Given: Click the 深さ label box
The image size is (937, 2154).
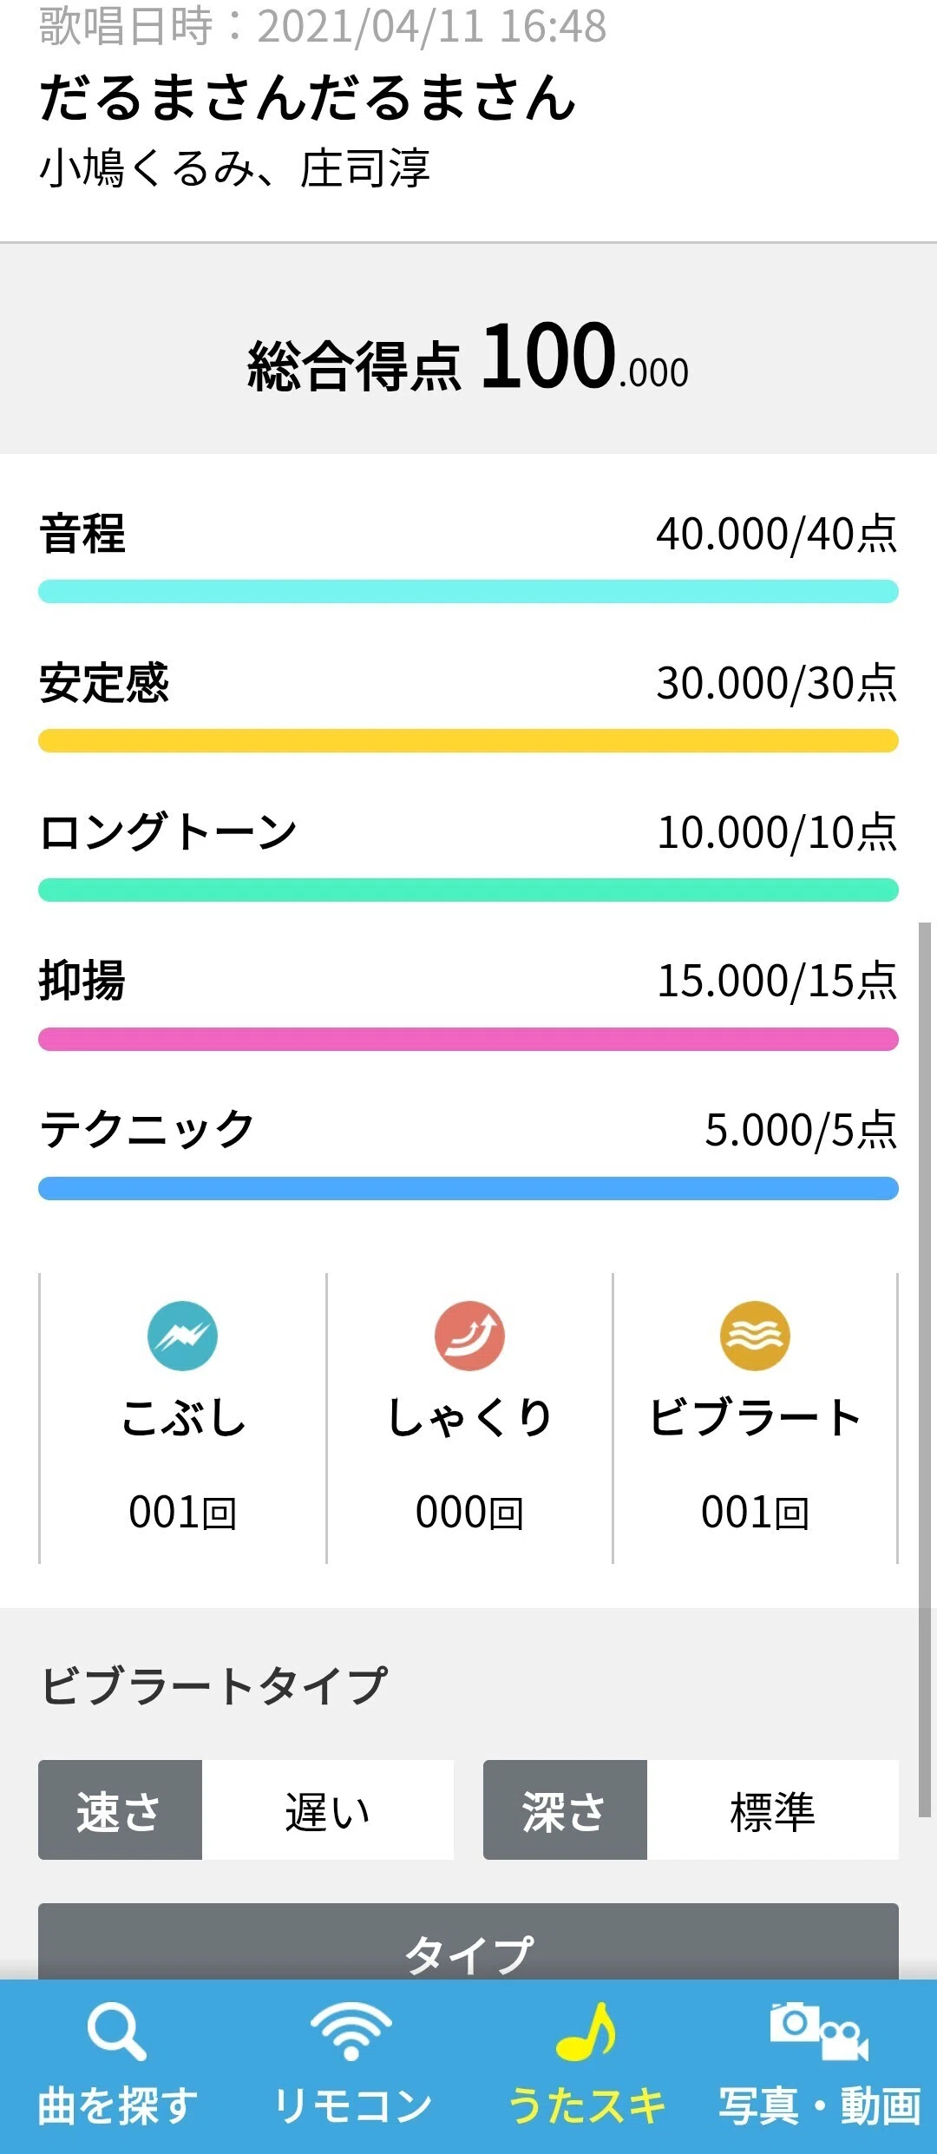Looking at the screenshot, I should (565, 1809).
